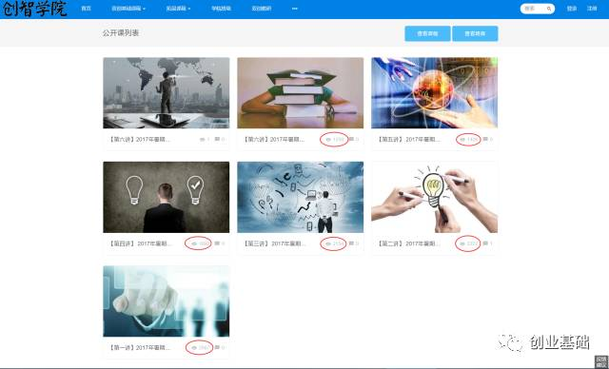
Task: Click the comment bubble icon on 第二讲
Action: [x=485, y=243]
